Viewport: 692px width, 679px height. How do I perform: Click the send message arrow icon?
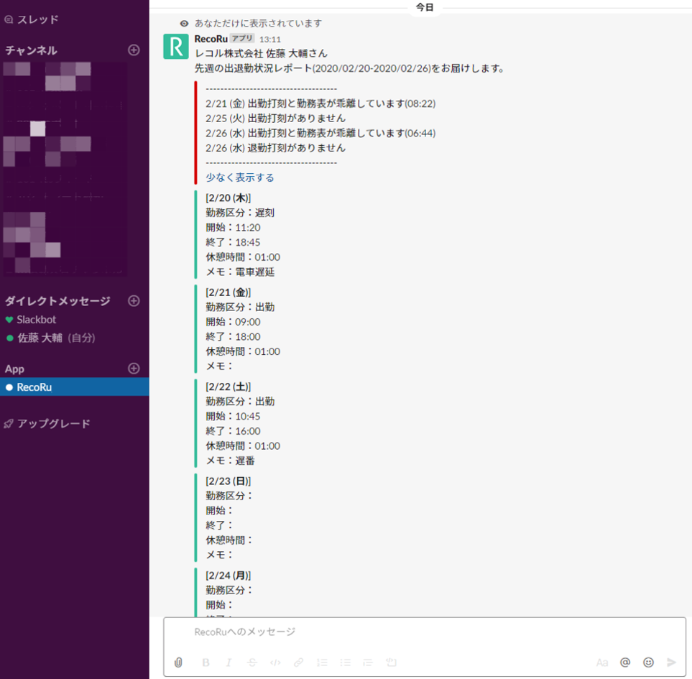tap(671, 662)
